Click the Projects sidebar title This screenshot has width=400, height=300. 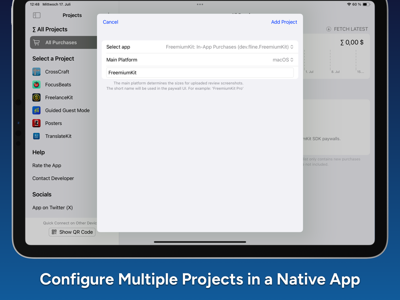pos(72,15)
